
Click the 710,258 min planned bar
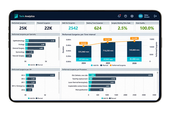[108, 50]
